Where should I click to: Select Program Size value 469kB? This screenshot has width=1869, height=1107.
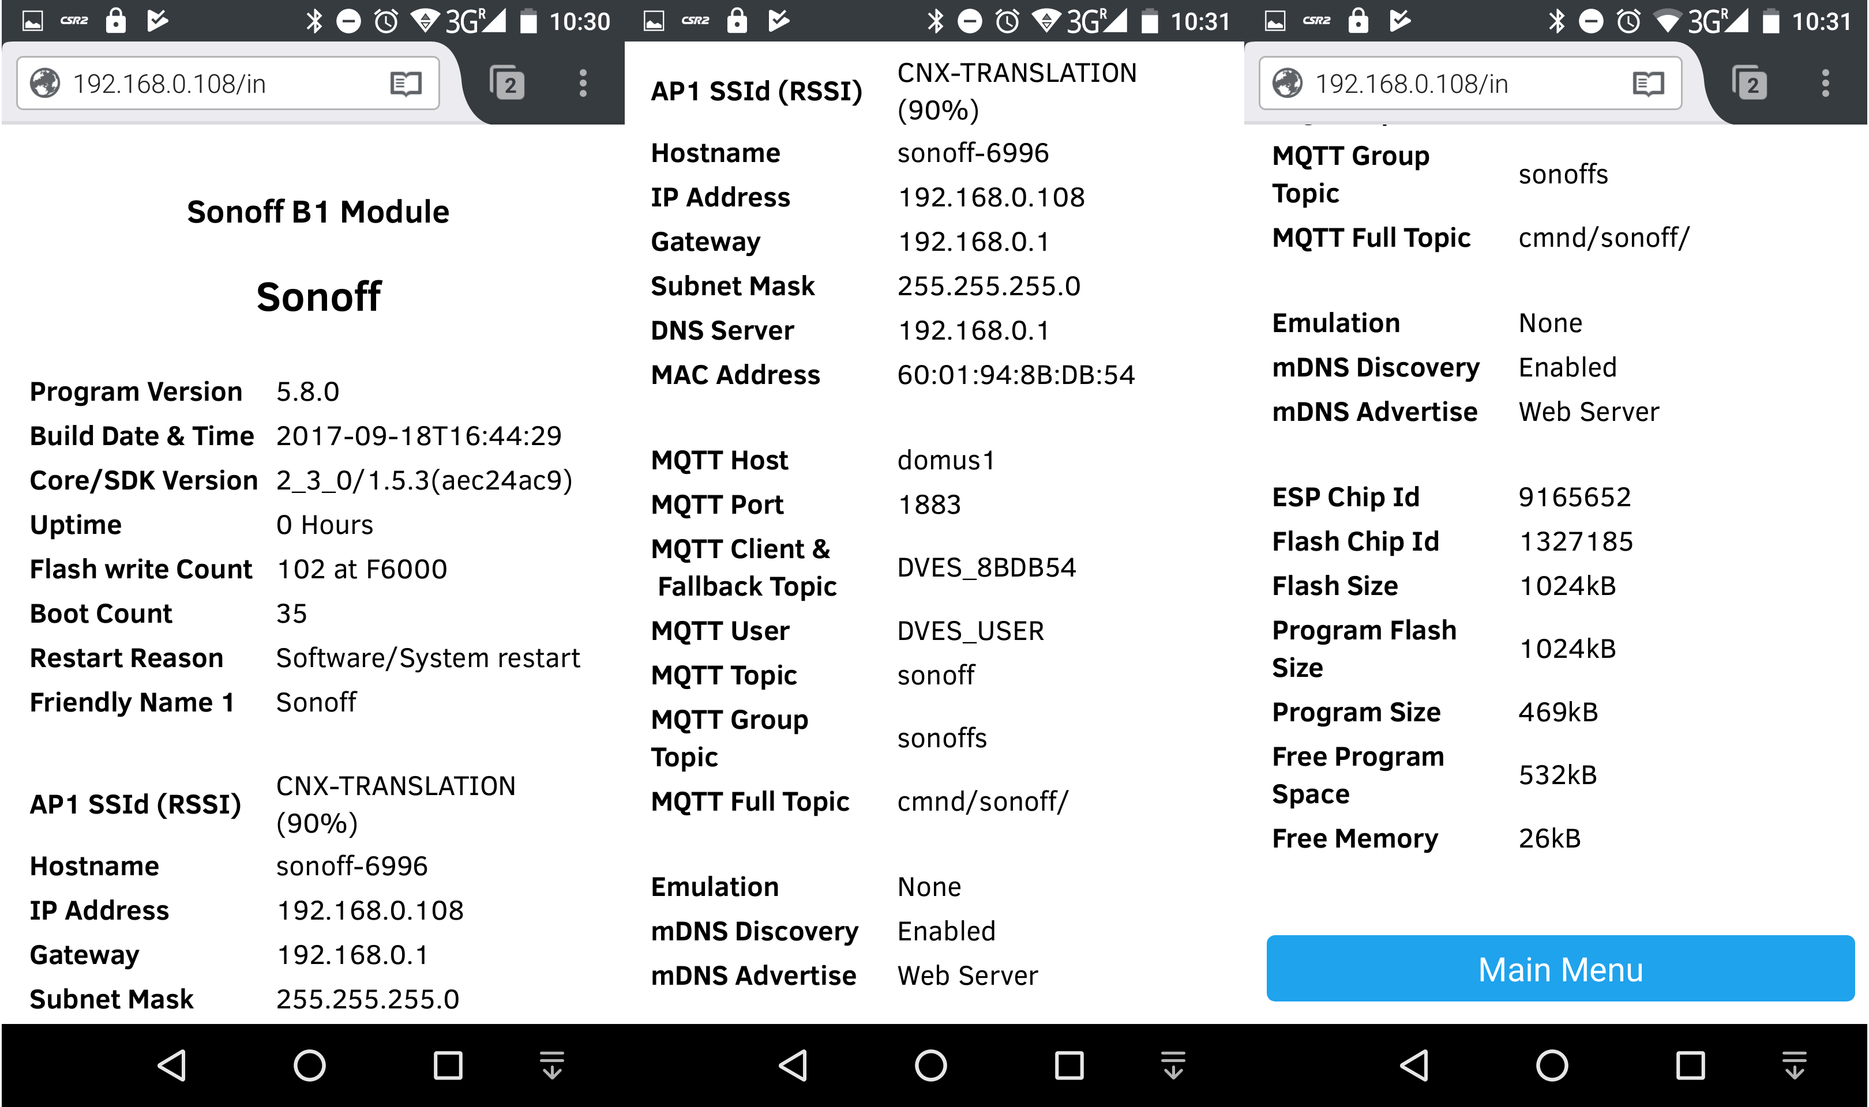1558,713
